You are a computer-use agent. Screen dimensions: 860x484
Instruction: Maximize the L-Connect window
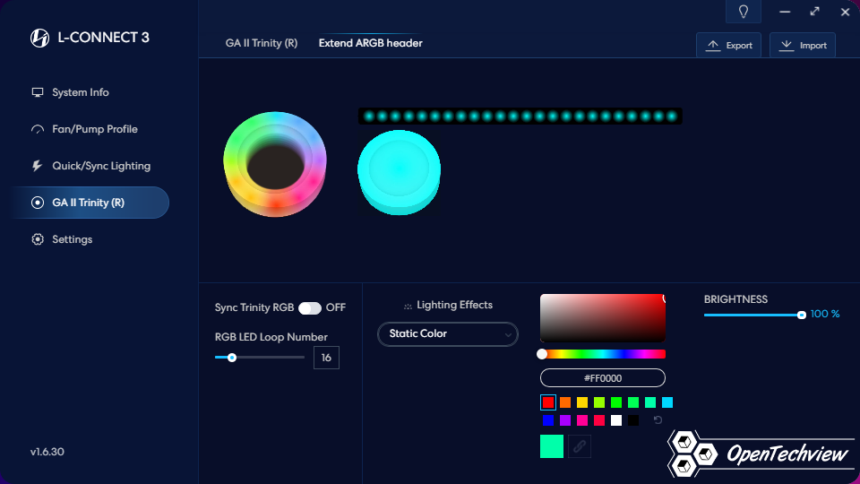tap(814, 12)
